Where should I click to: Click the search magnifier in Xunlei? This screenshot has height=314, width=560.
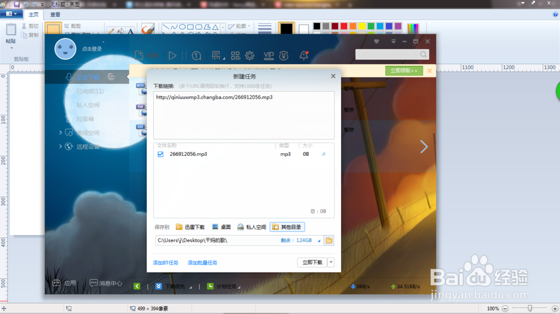click(423, 54)
